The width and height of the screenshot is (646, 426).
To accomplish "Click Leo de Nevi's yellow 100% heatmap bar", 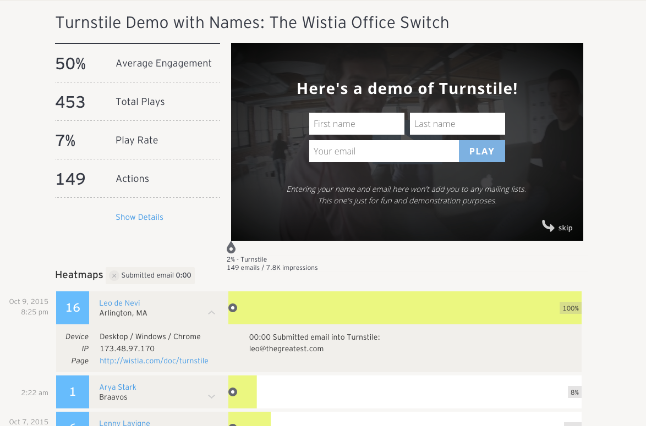I will tap(404, 308).
